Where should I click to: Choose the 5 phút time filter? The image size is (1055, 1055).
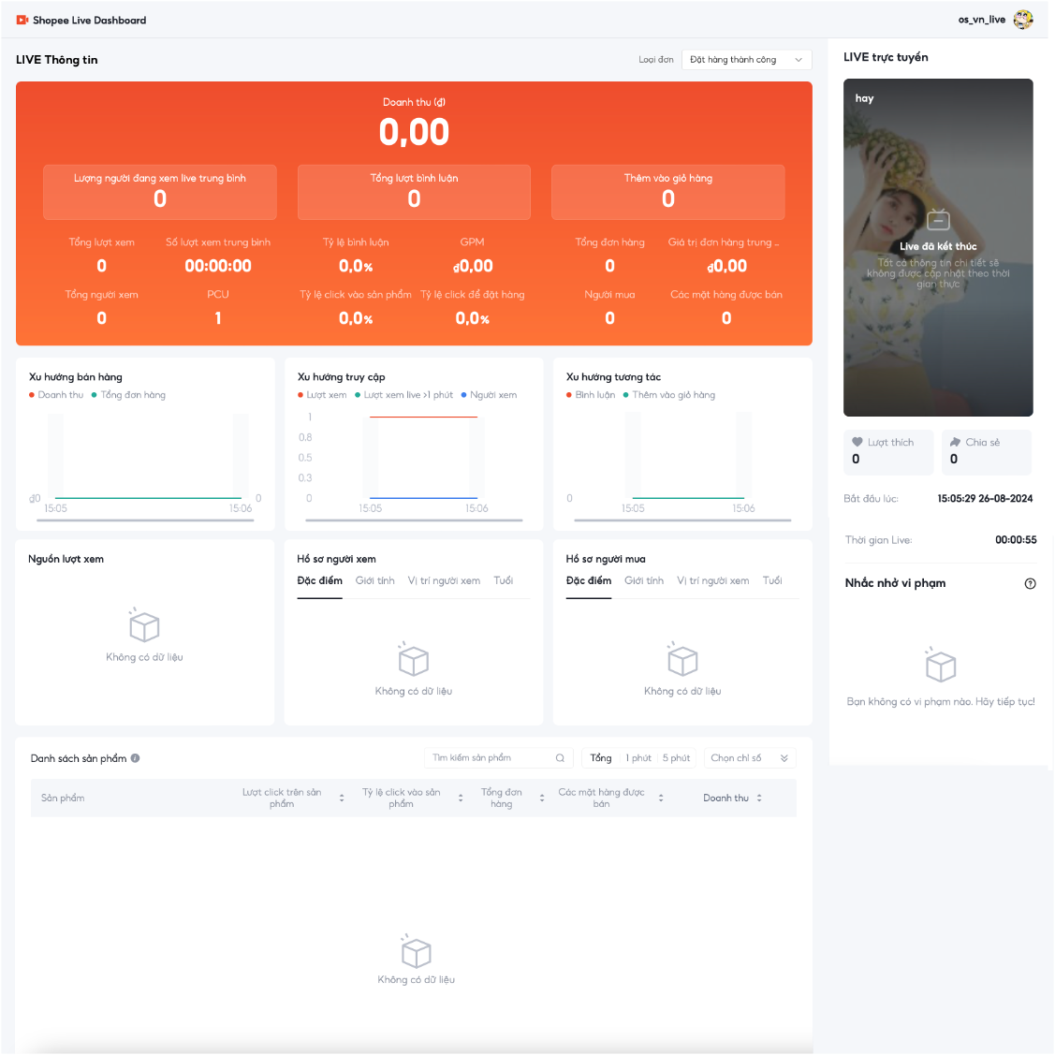click(676, 758)
